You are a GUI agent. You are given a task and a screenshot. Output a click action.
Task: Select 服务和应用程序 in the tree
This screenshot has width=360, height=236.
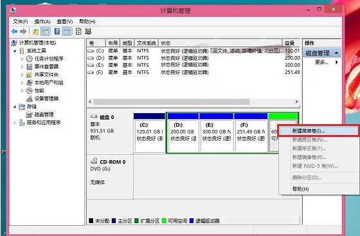click(x=44, y=123)
